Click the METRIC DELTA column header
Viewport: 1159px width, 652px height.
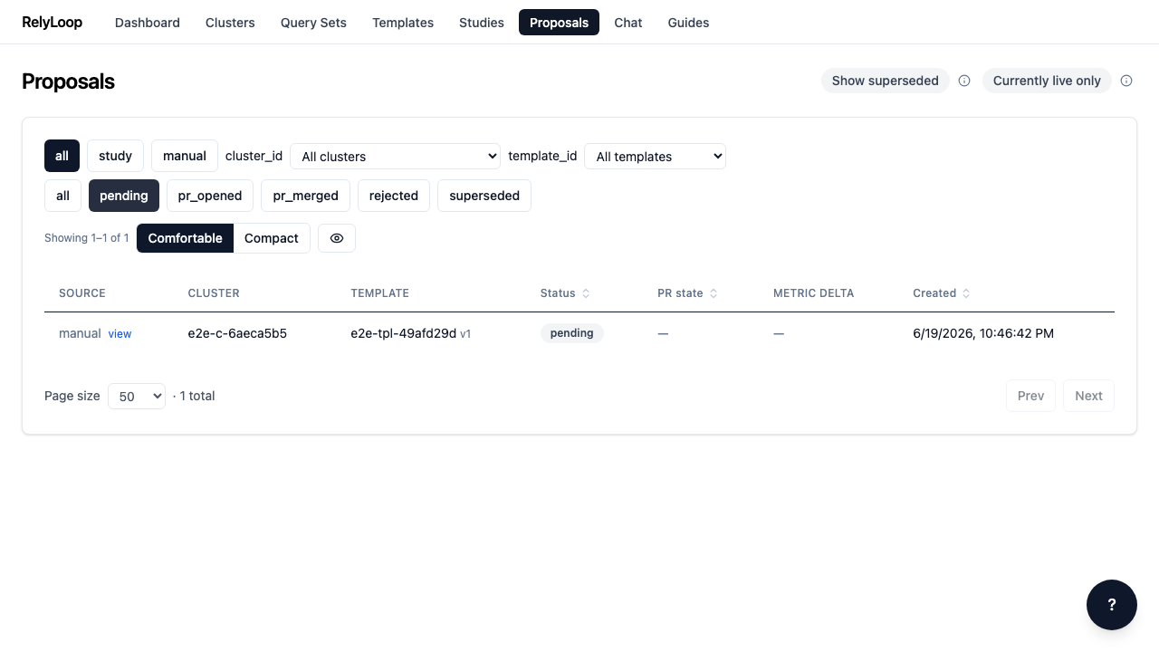coord(813,293)
